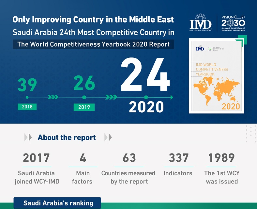Click the "Main factors" caption
Screen dimensions: 257x209
click(82, 177)
